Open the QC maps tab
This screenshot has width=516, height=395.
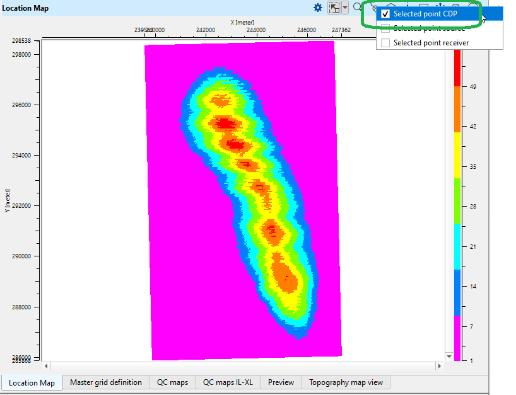pos(173,382)
